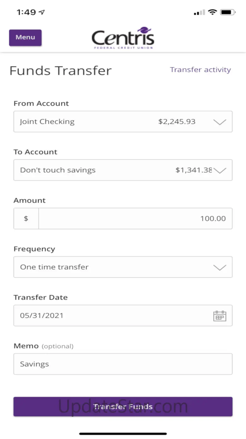Tap the Wi-Fi status icon
Viewport: 246px width, 439px height.
[213, 12]
